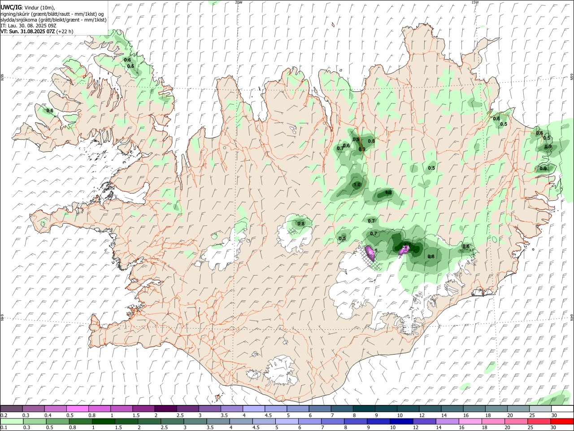574x431 pixels.
Task: Click the cross-hatched area on Hofsjökull glacier
Action: click(292, 231)
